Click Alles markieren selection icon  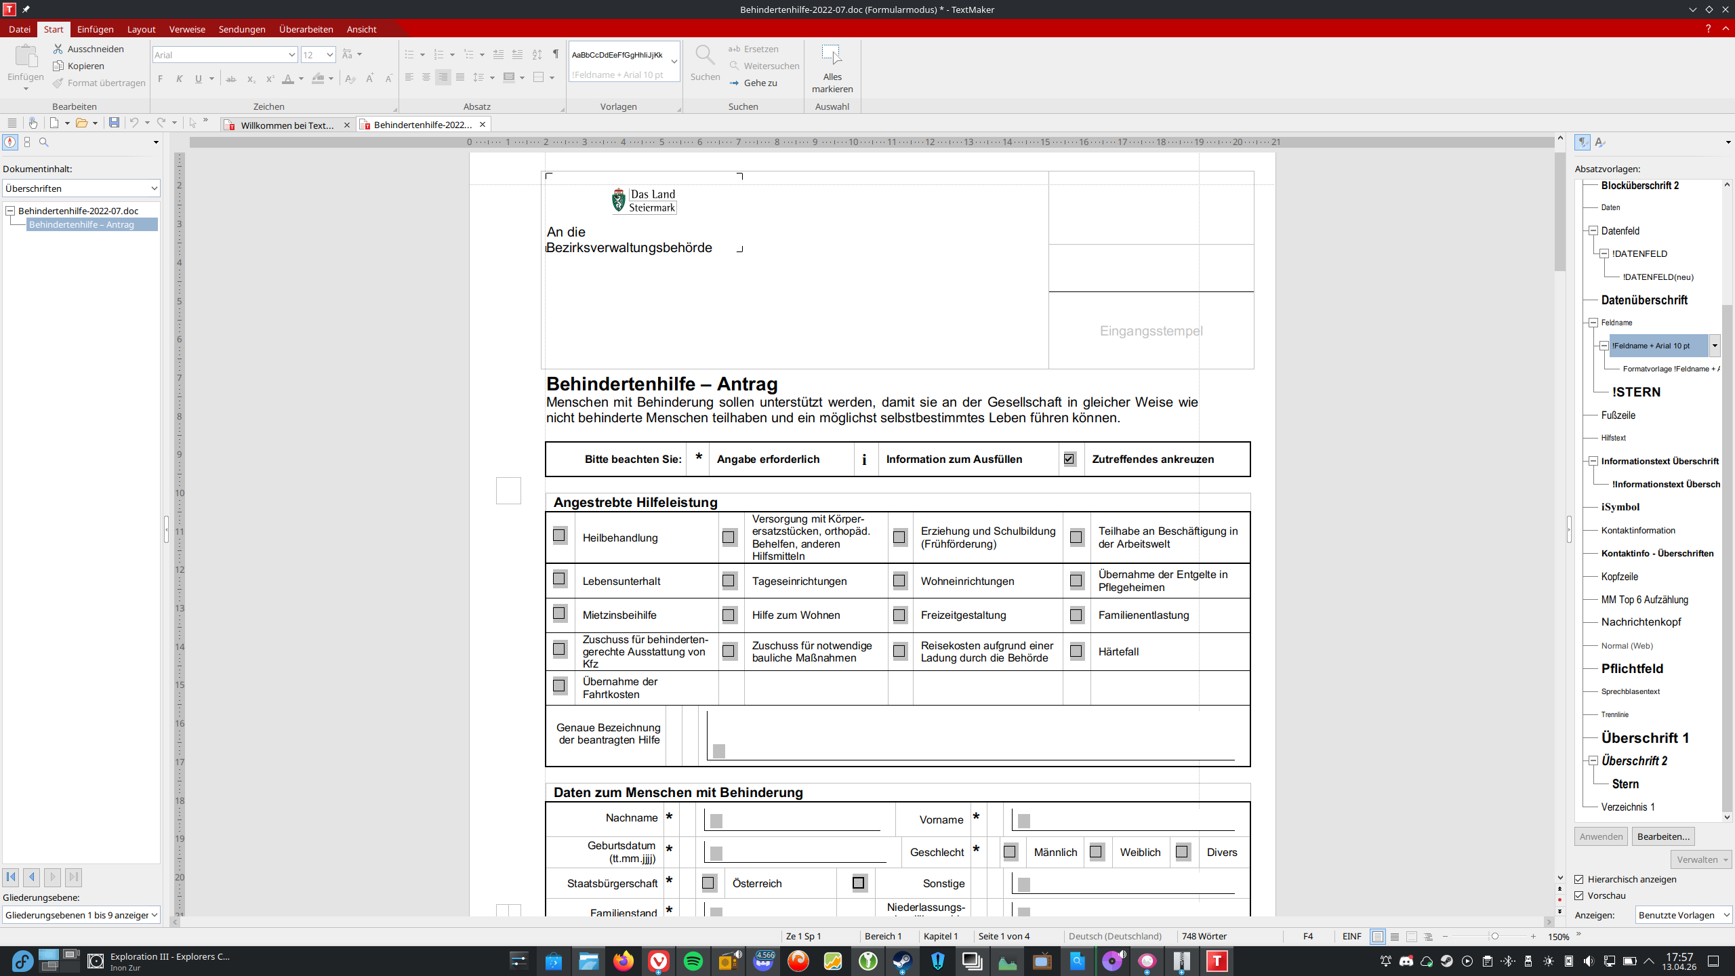click(x=832, y=56)
